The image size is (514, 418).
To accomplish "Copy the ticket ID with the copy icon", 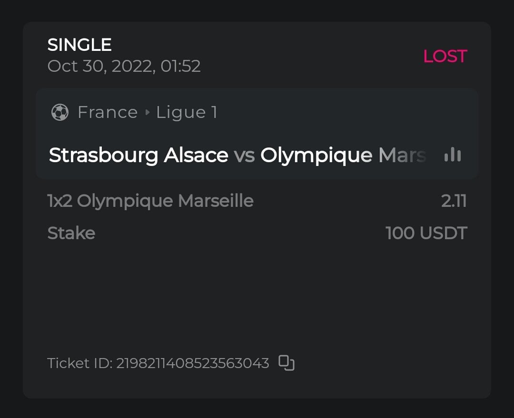I will point(286,363).
